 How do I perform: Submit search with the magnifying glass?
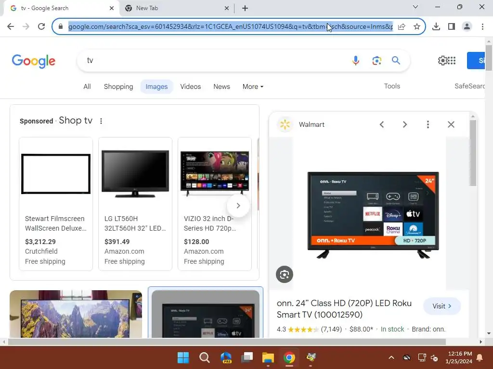[396, 60]
